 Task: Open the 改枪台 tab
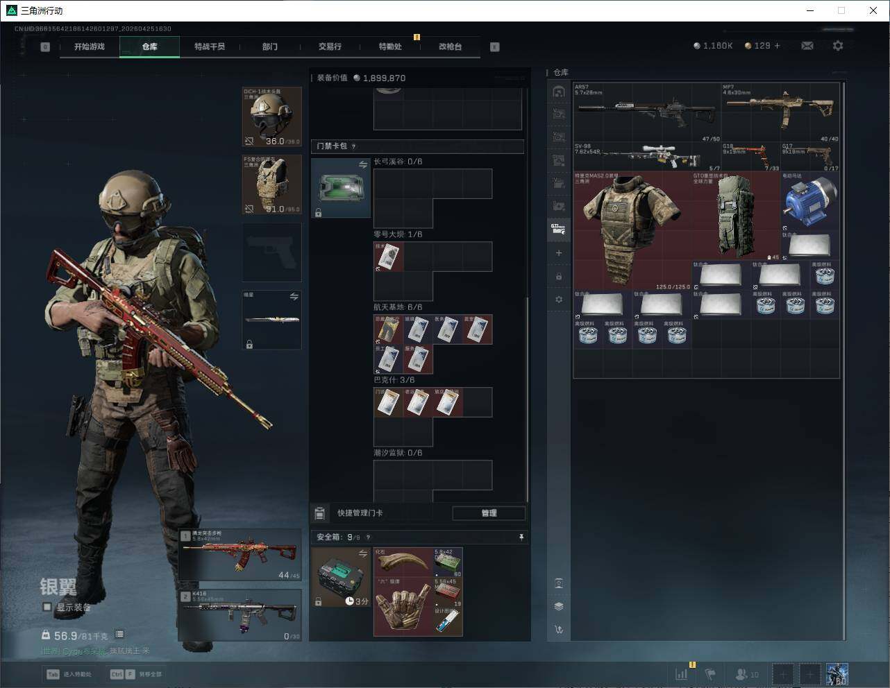click(x=450, y=46)
